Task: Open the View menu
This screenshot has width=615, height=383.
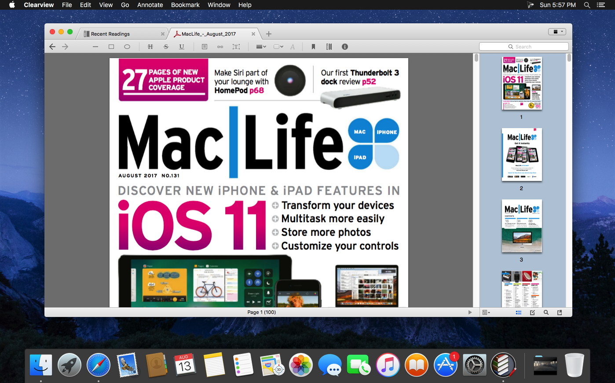Action: (106, 5)
